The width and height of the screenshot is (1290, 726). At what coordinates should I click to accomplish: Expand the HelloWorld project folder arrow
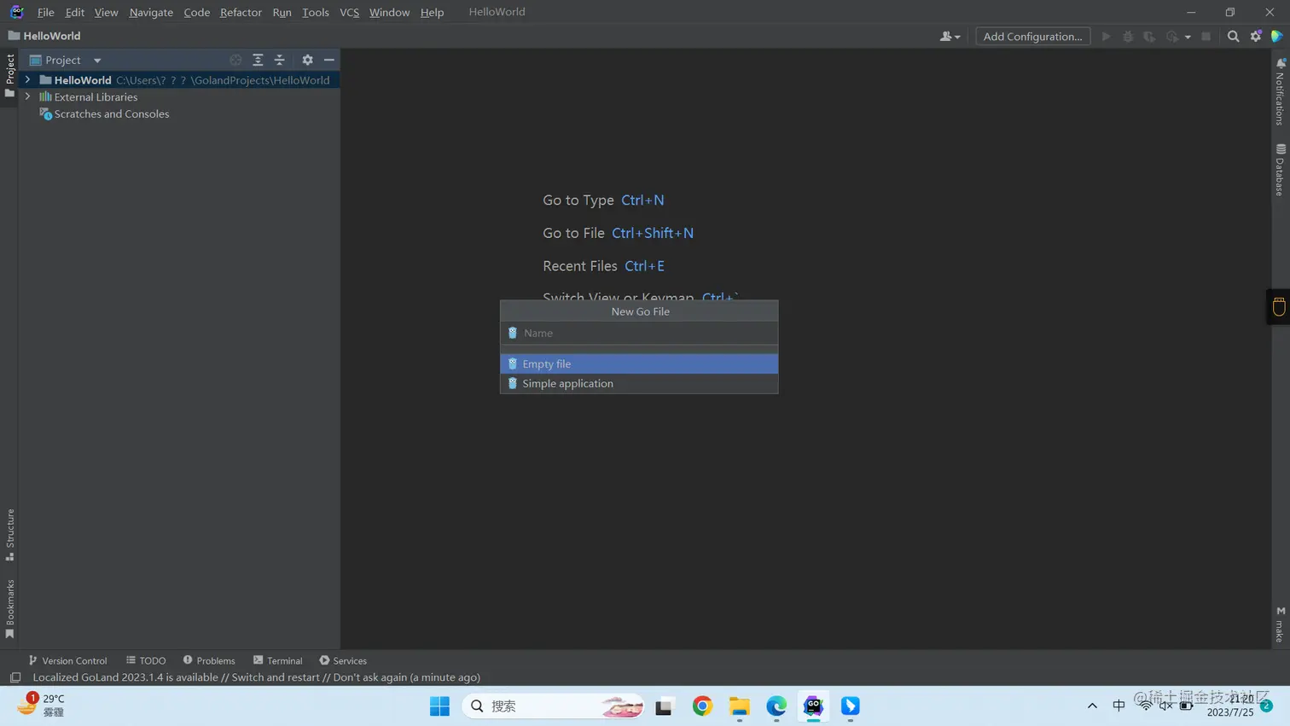pos(28,79)
